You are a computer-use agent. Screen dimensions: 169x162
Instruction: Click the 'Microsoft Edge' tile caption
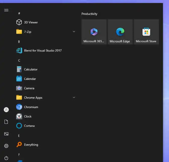(120, 41)
